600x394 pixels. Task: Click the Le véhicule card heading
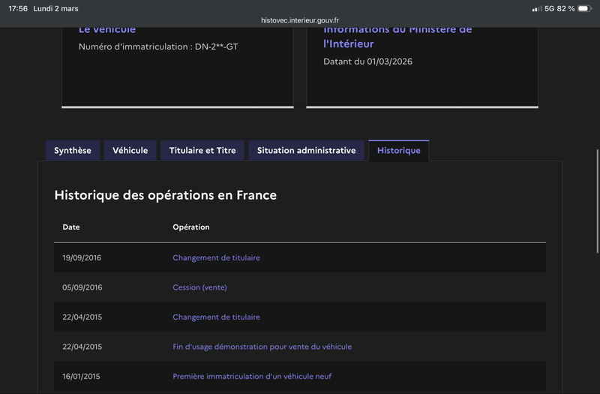107,29
